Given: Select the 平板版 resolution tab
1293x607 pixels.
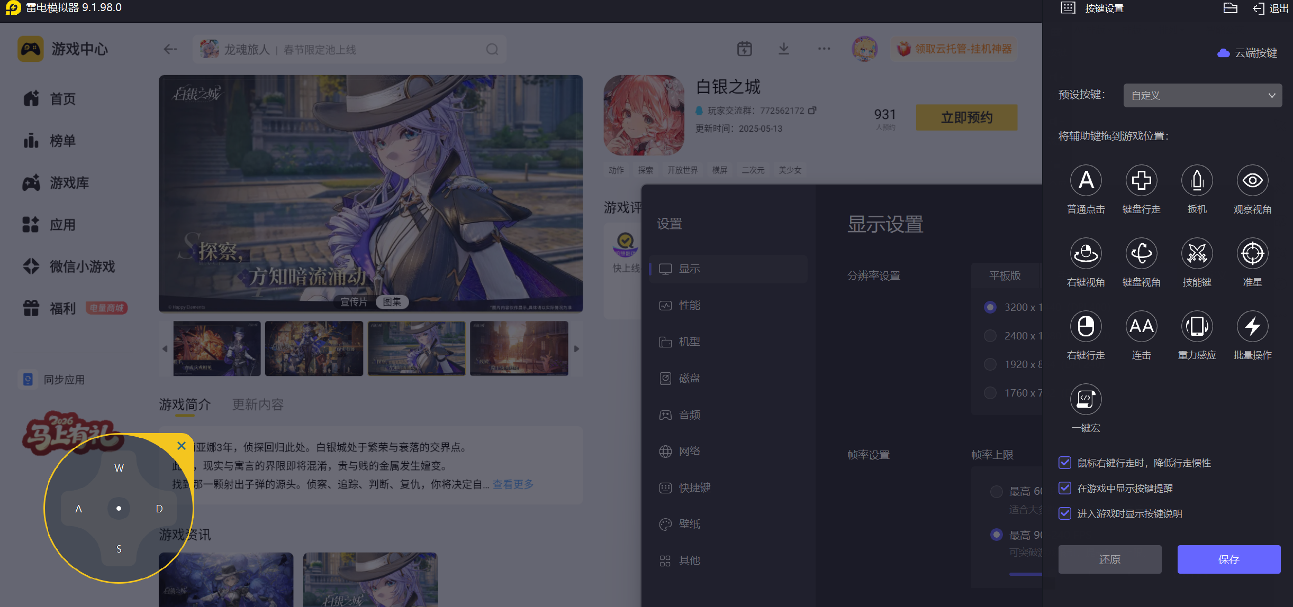Looking at the screenshot, I should [1005, 275].
